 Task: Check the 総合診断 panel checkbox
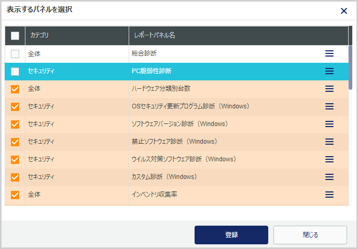15,54
